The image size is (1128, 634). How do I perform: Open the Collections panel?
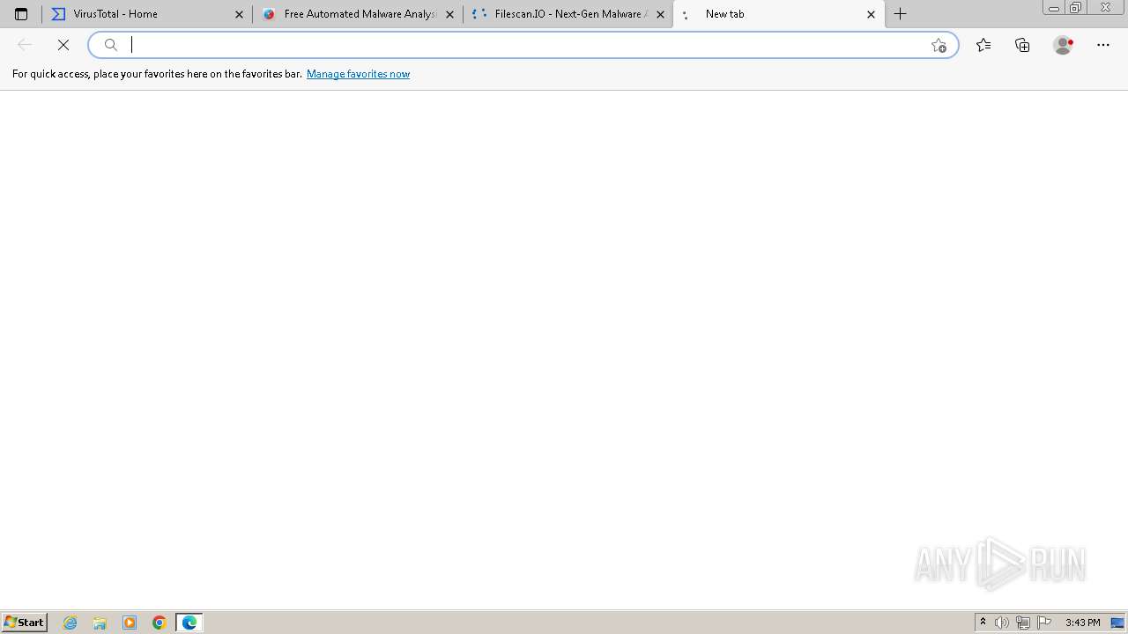point(1022,45)
